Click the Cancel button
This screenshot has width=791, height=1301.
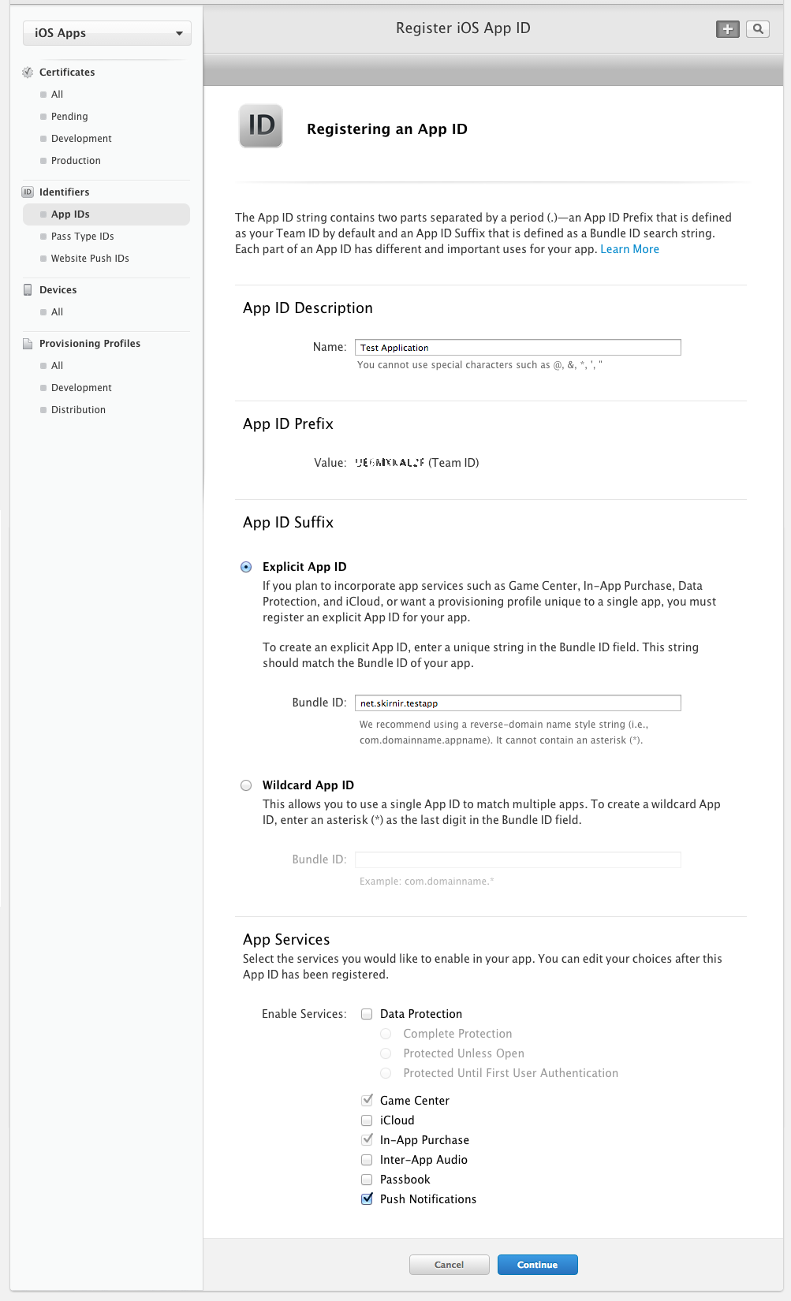click(449, 1265)
